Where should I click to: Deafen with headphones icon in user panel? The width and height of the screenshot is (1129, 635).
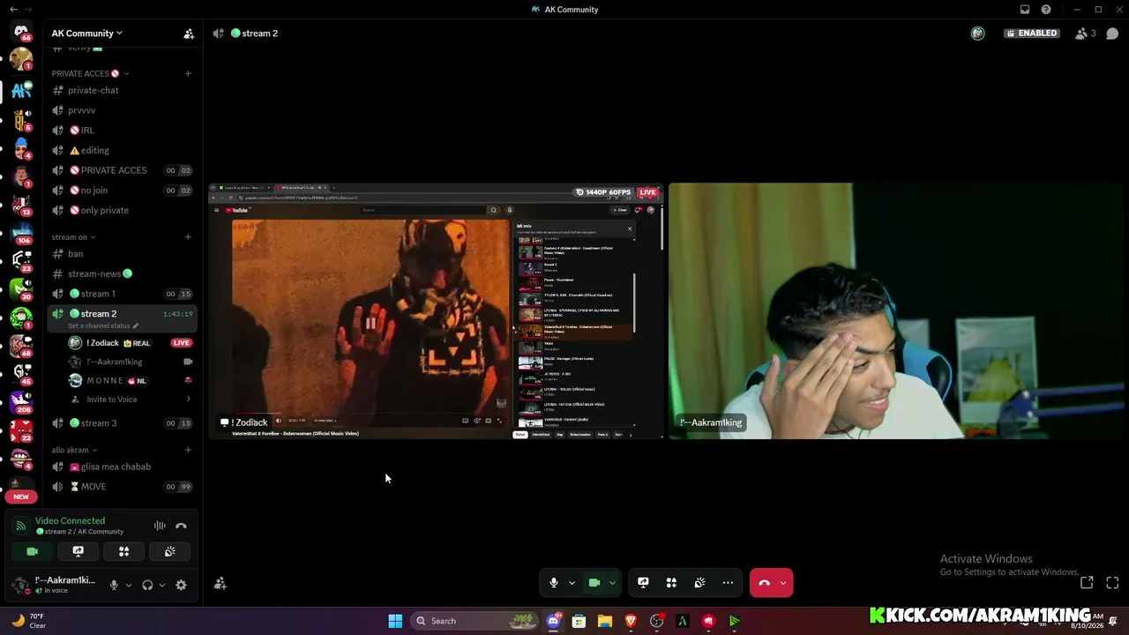pyautogui.click(x=147, y=585)
